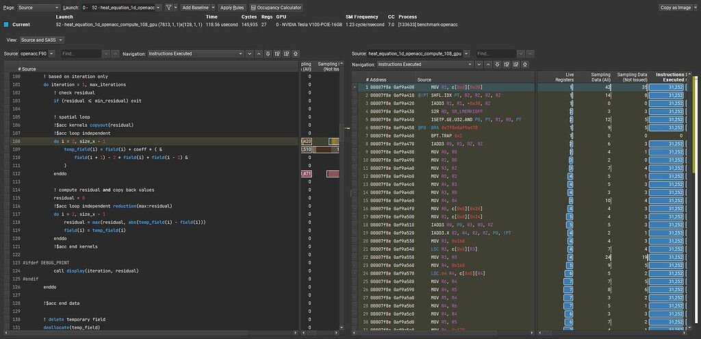701x339 pixels.
Task: Select SASS row 4 'S2R R0, SR_LMEMHIOFF'
Action: (x=445, y=112)
